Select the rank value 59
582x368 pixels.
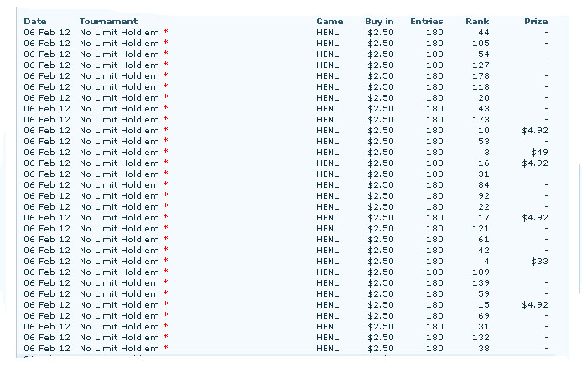tap(484, 293)
